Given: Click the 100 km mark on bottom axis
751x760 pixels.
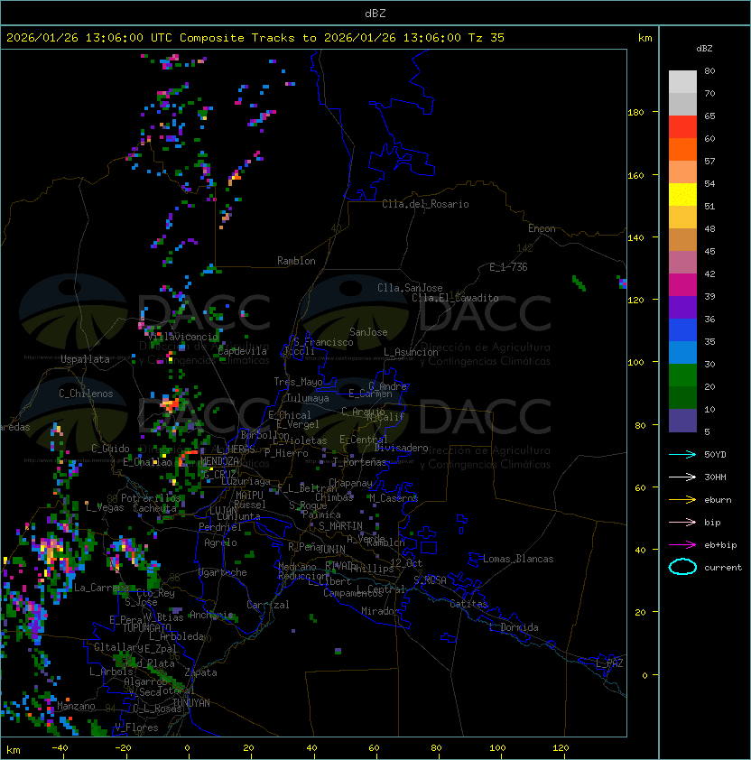Looking at the screenshot, I should (x=499, y=748).
